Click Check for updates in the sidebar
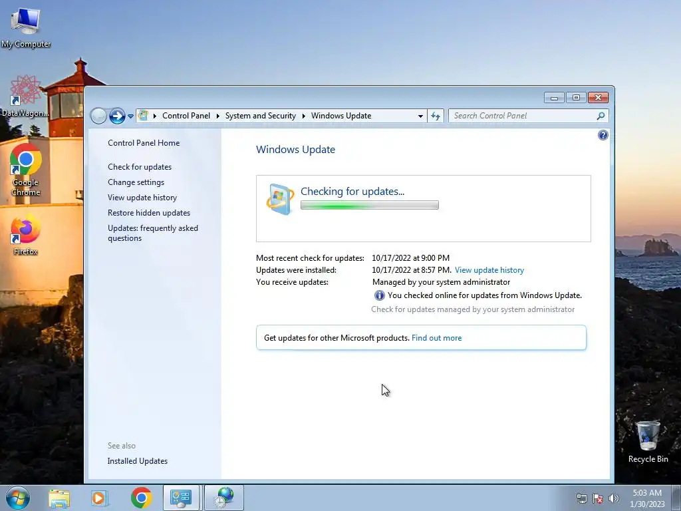The image size is (681, 511). click(x=140, y=167)
